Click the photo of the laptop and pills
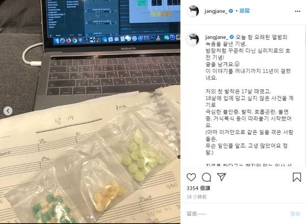This screenshot has width=306, height=224. 90,112
